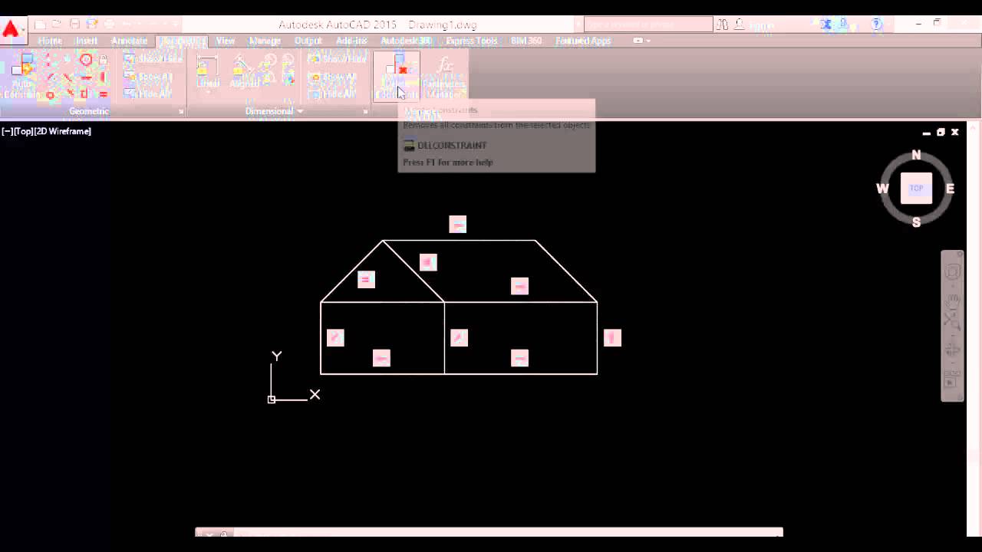
Task: Click the TOP face of the ViewCube
Action: 916,188
